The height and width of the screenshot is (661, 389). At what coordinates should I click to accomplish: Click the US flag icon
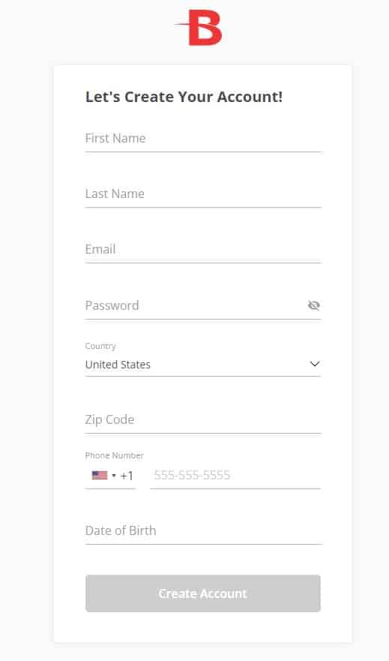pos(100,476)
